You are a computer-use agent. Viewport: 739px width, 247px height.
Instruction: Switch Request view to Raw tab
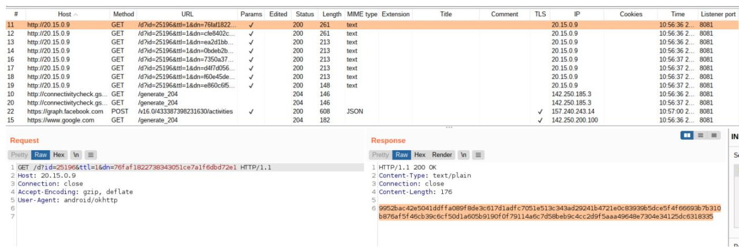40,155
